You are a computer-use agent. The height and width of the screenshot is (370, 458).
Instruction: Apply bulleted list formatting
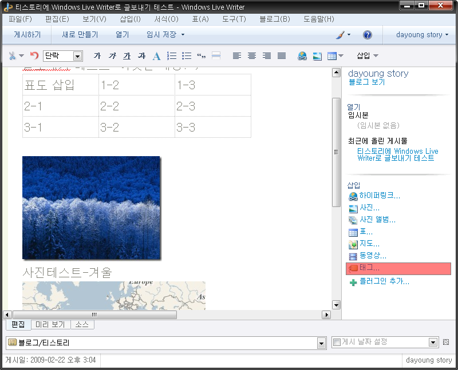pyautogui.click(x=187, y=55)
